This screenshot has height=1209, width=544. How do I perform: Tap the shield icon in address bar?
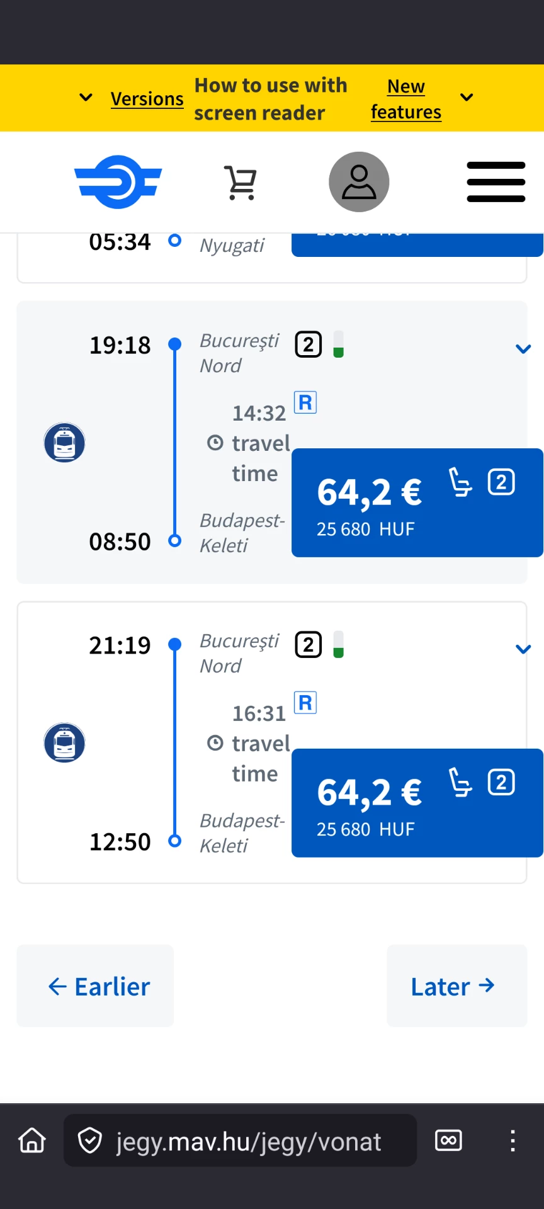[90, 1140]
